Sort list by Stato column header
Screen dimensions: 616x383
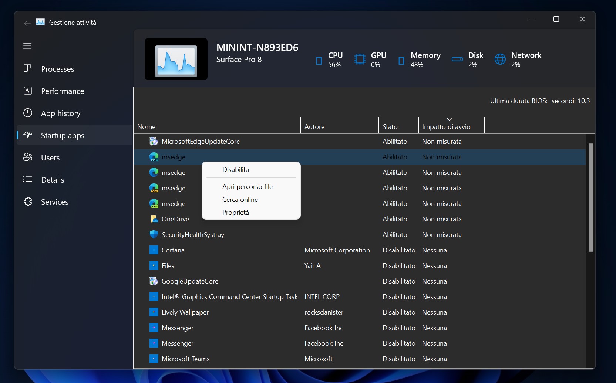(390, 127)
